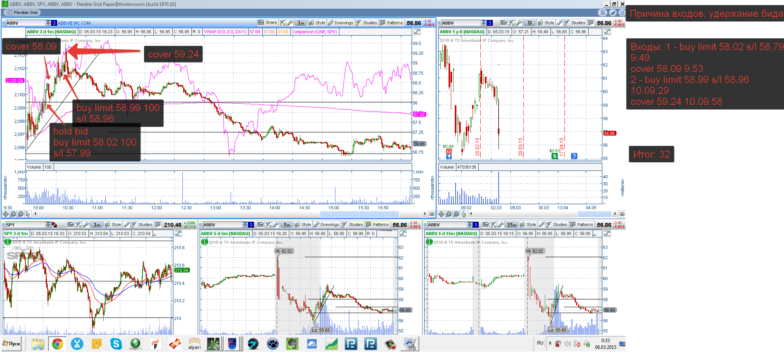Screen dimensions: 784x352
Task: Open the alpari taskbar icon
Action: (x=194, y=344)
